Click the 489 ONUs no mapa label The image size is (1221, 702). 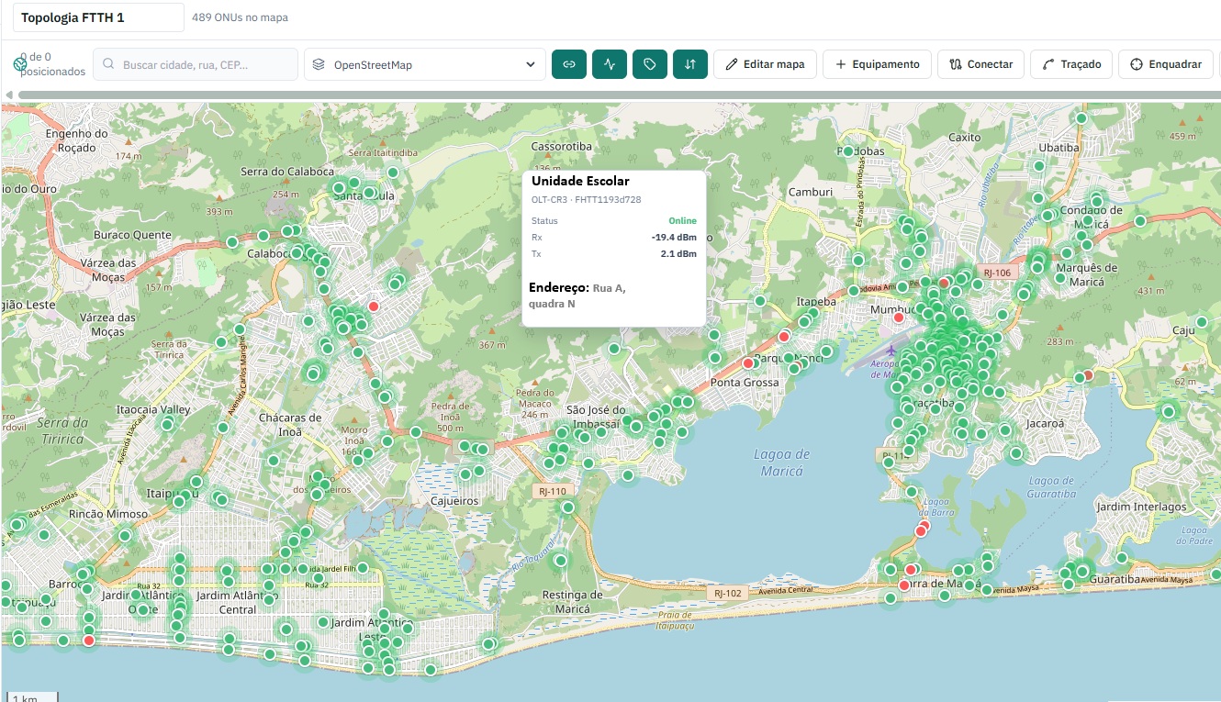pos(240,17)
